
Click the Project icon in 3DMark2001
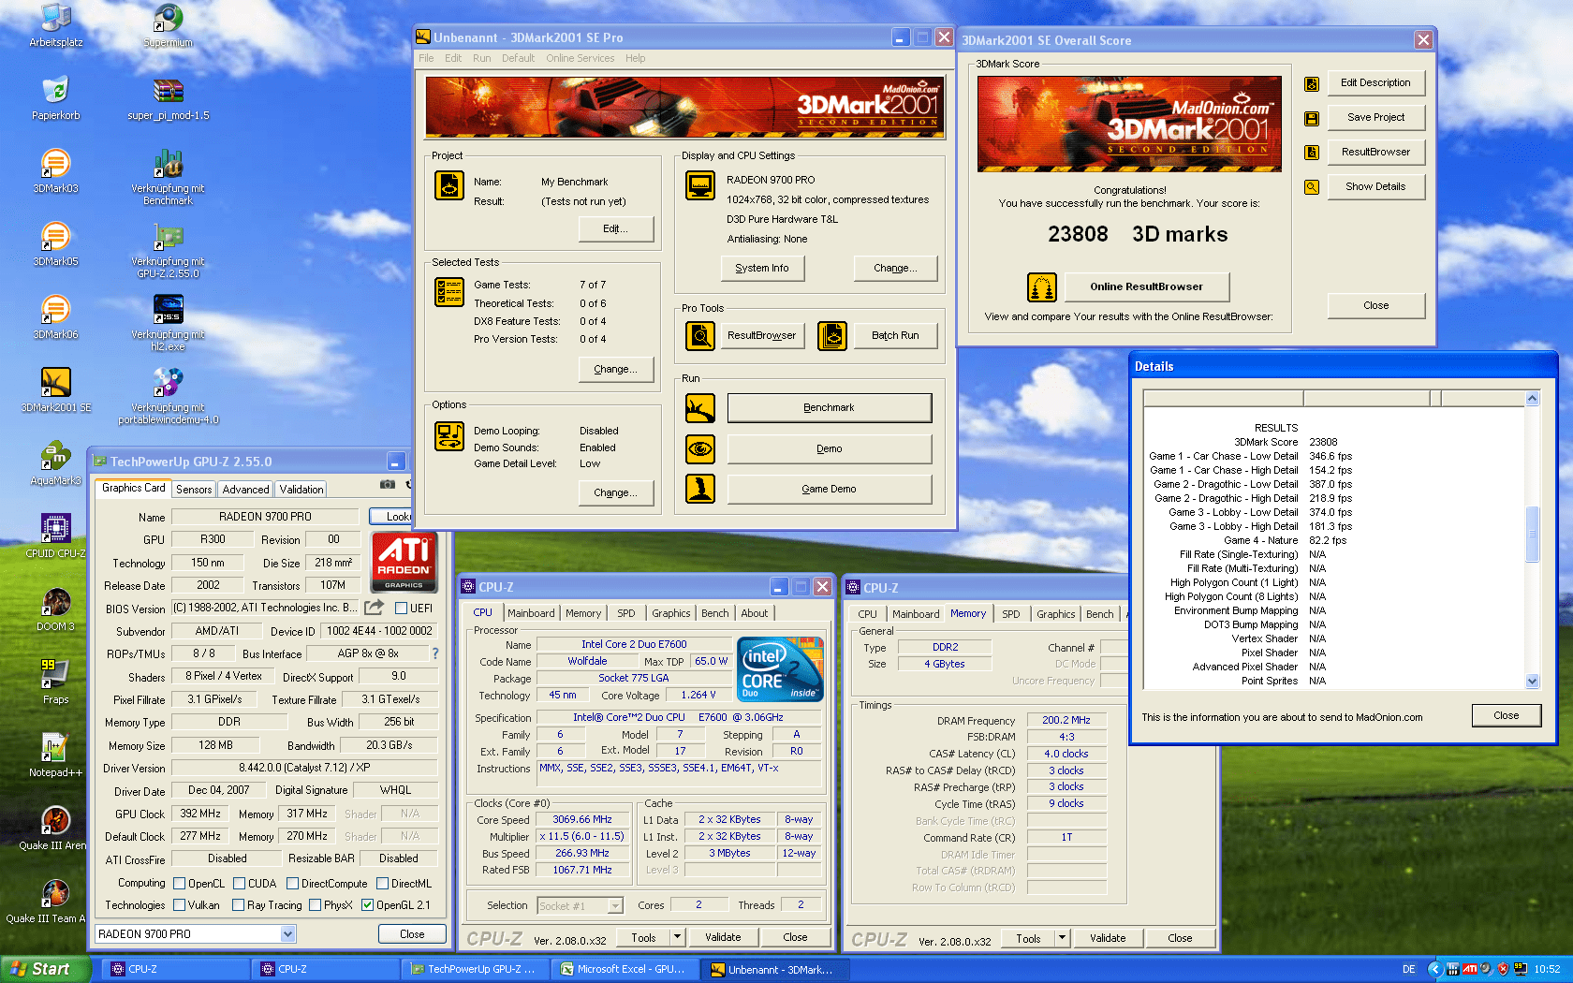click(x=449, y=185)
